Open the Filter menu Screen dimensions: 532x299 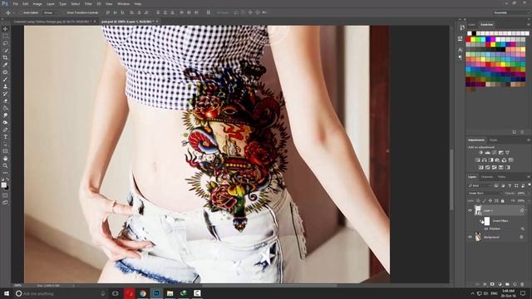click(x=88, y=3)
